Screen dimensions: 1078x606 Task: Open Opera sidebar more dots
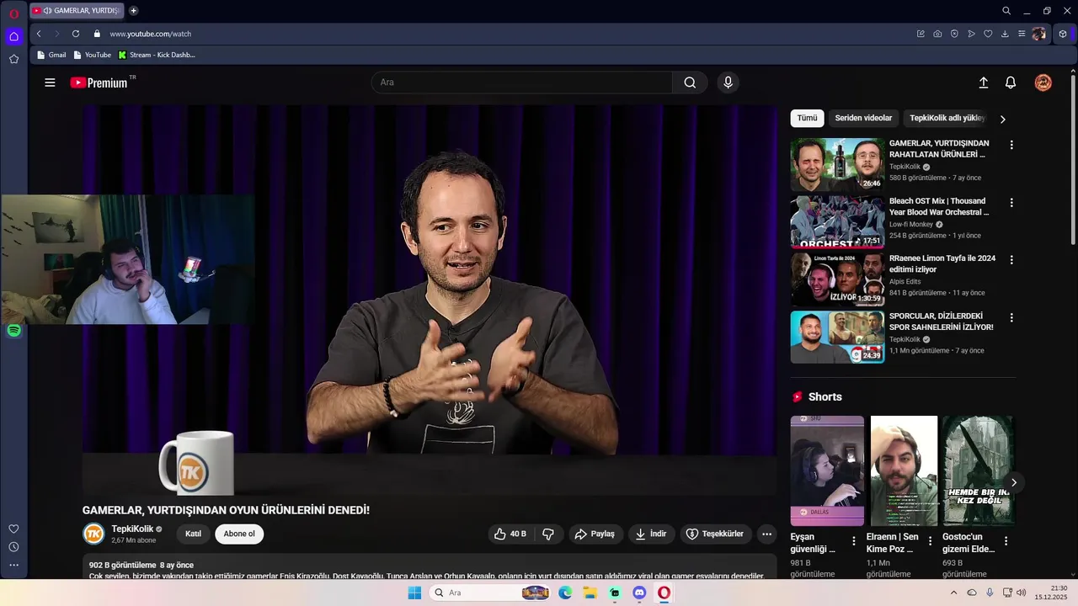pos(13,565)
